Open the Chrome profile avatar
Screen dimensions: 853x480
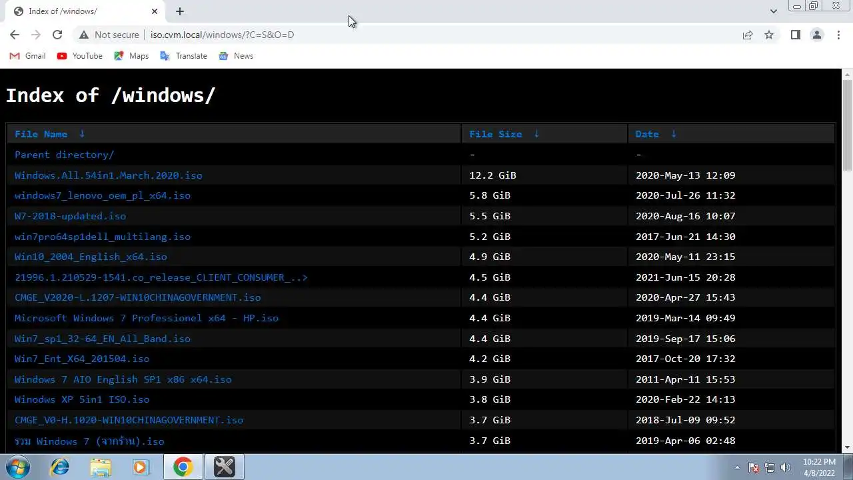(x=816, y=35)
